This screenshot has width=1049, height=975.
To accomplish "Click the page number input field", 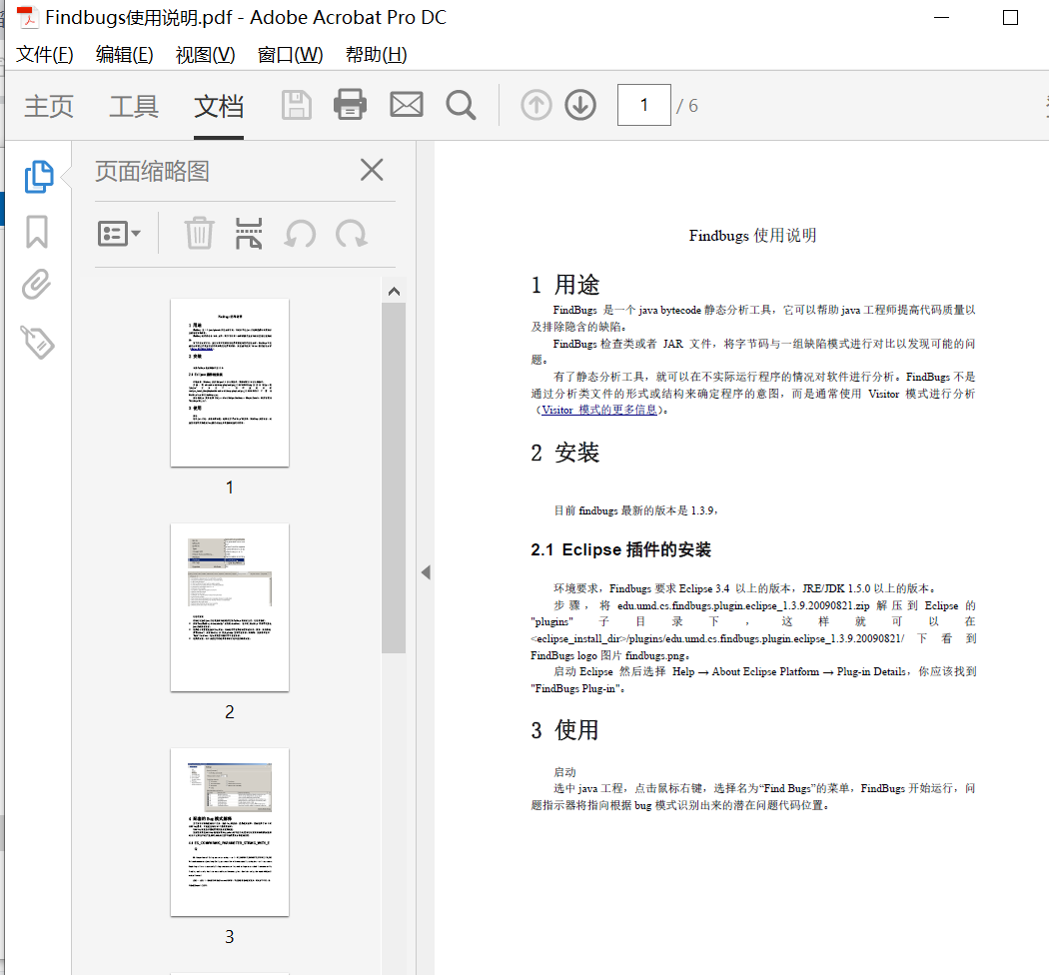I will 643,105.
